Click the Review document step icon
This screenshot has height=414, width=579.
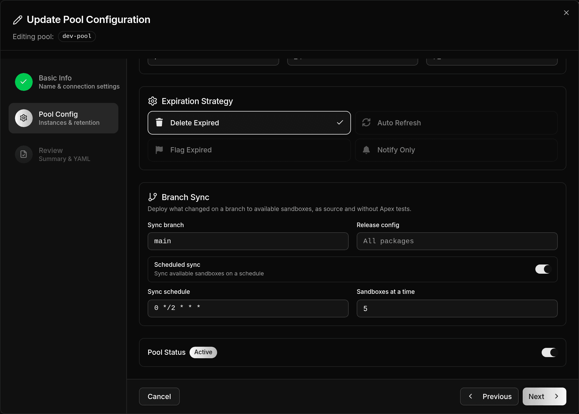[24, 154]
